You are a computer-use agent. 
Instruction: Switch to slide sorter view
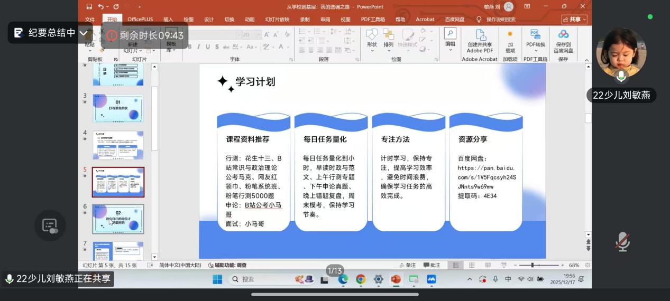click(x=472, y=265)
